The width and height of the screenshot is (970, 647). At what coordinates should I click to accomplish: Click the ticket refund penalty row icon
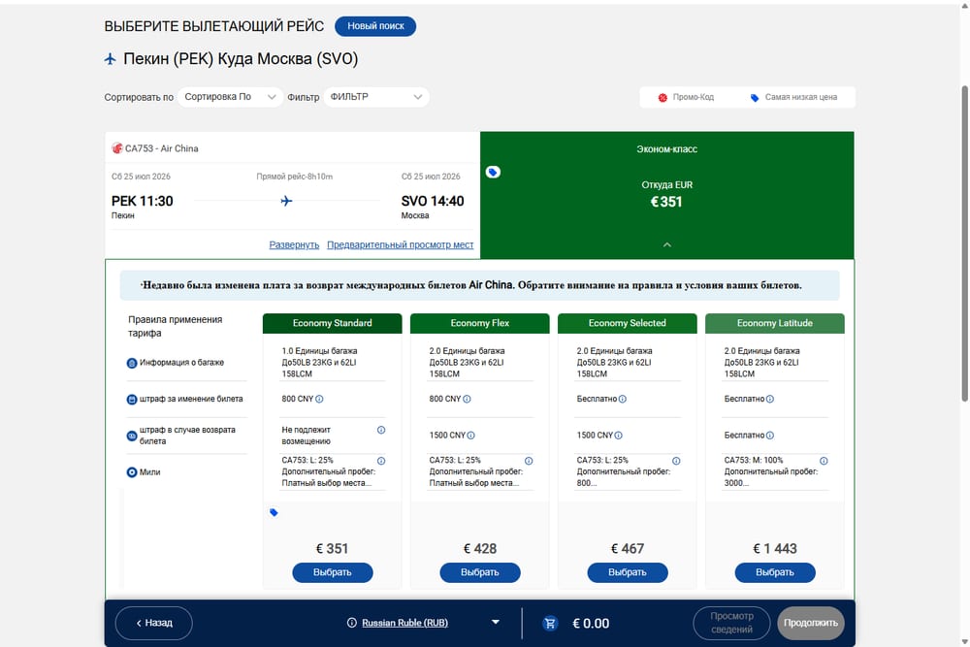pyautogui.click(x=132, y=437)
